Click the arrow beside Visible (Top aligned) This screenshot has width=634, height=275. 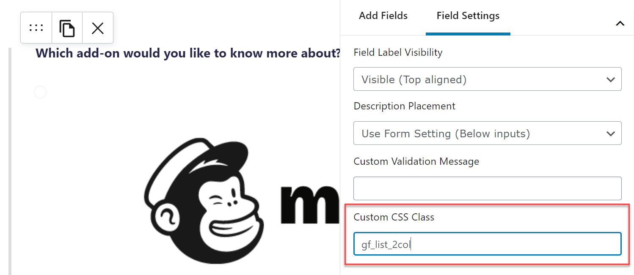[610, 79]
